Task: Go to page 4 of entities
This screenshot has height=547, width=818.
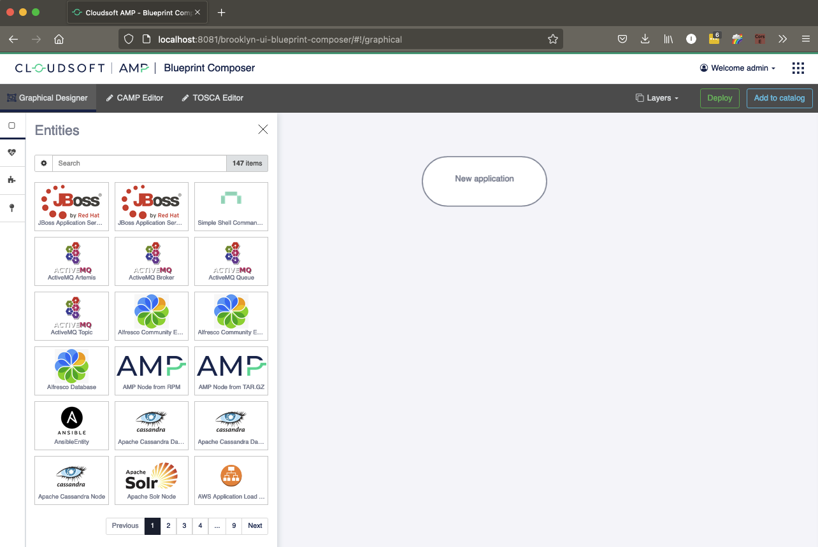Action: point(200,526)
